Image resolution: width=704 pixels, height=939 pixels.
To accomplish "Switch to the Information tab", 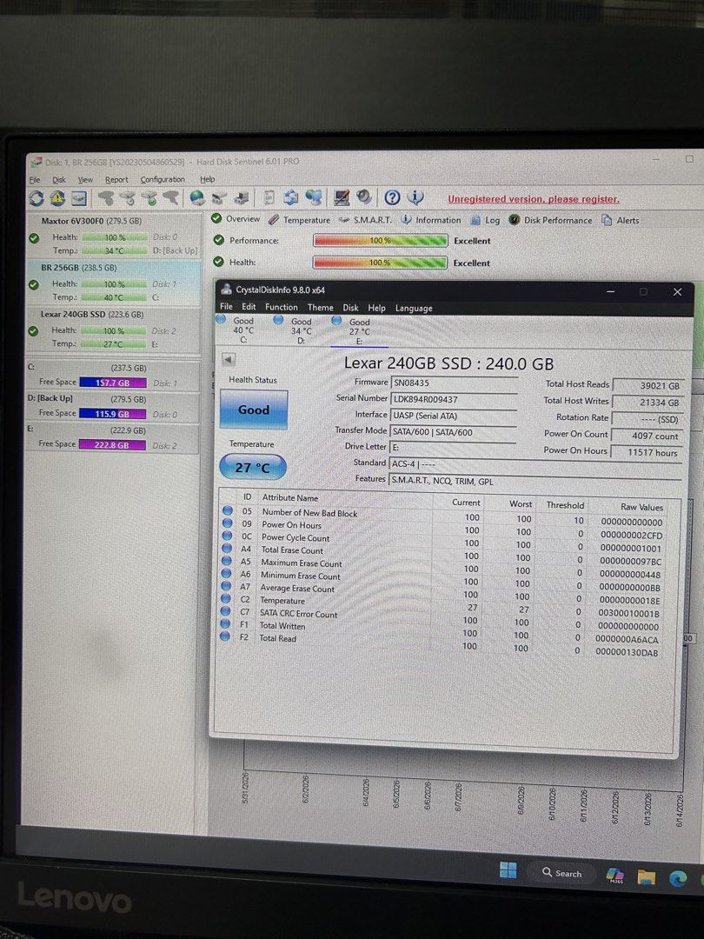I will click(431, 220).
